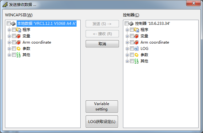Image resolution: width=203 pixels, height=133 pixels.
Task: Click the 取消 cancel button
Action: [x=102, y=44]
